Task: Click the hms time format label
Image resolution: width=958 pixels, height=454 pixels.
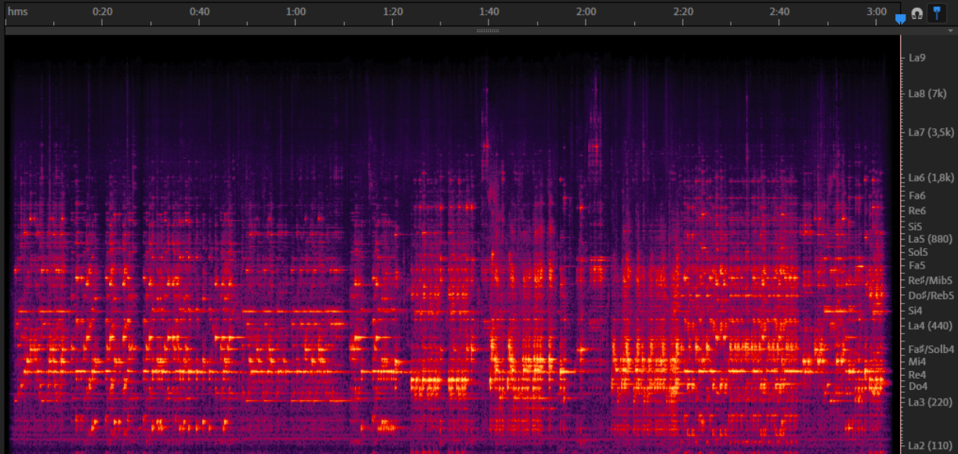Action: pos(16,12)
